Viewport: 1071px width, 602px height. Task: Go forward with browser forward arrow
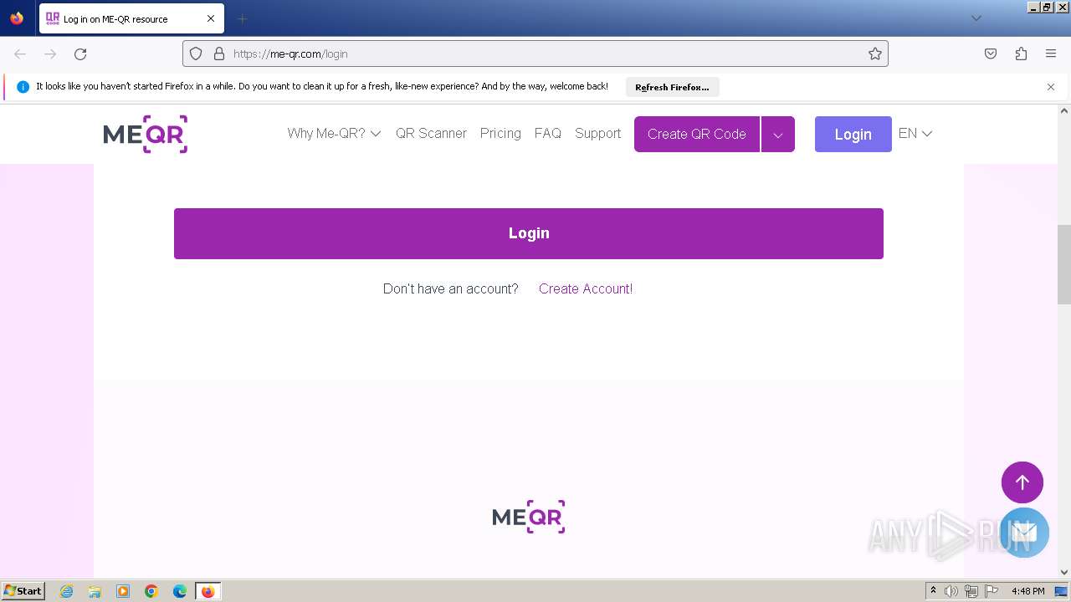[x=50, y=54]
